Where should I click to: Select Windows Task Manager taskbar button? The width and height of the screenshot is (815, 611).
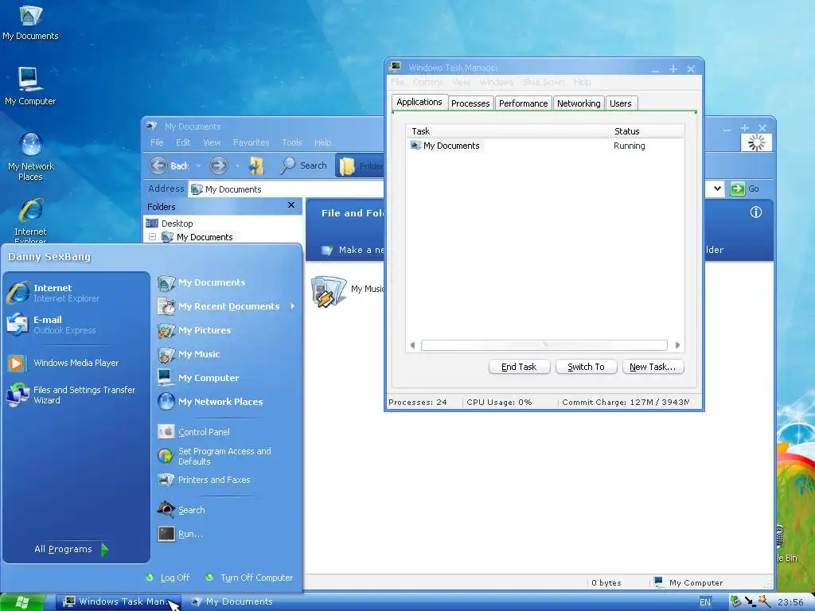tap(119, 601)
